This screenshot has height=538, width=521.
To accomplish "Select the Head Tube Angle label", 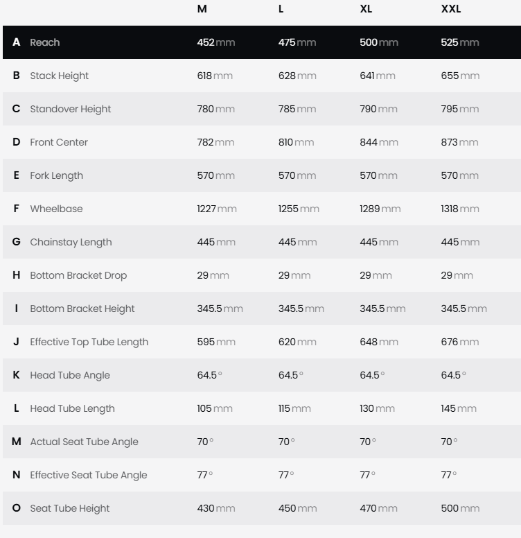I will coord(70,375).
